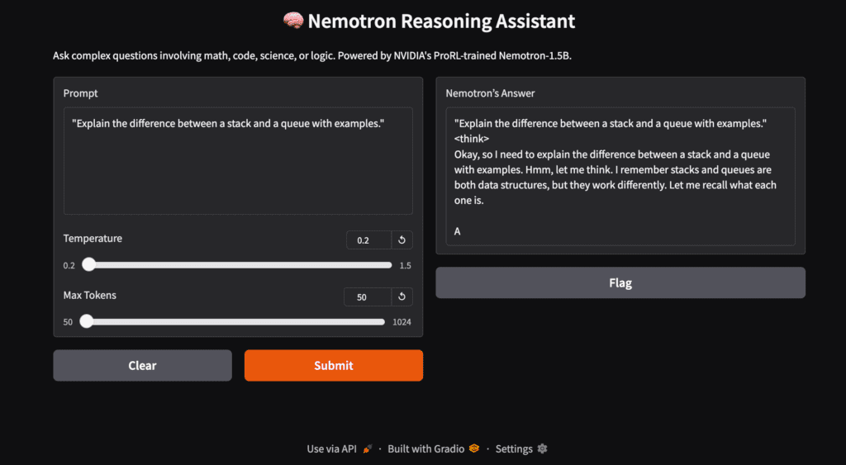Click the Temperature slider track near 1.5
The height and width of the screenshot is (465, 846).
tap(386, 265)
